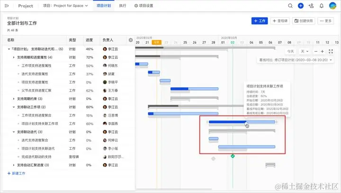This screenshot has height=193, width=341.
Task: Click 李小瑶 avatar in 项目计划支持关联迭代 row
Action: click(x=105, y=148)
